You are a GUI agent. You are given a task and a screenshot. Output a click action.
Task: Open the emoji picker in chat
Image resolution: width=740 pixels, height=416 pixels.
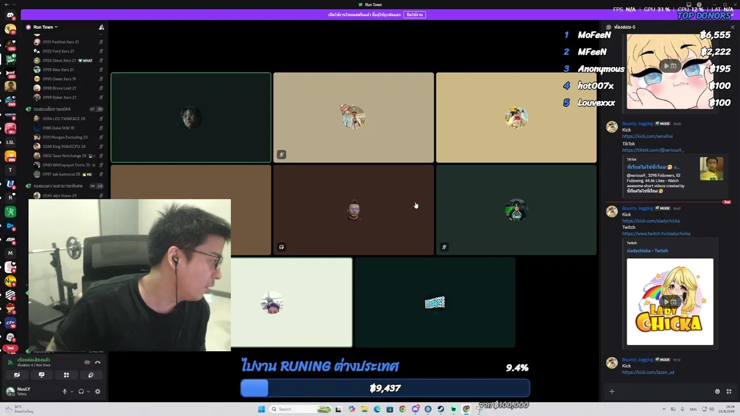pyautogui.click(x=717, y=392)
